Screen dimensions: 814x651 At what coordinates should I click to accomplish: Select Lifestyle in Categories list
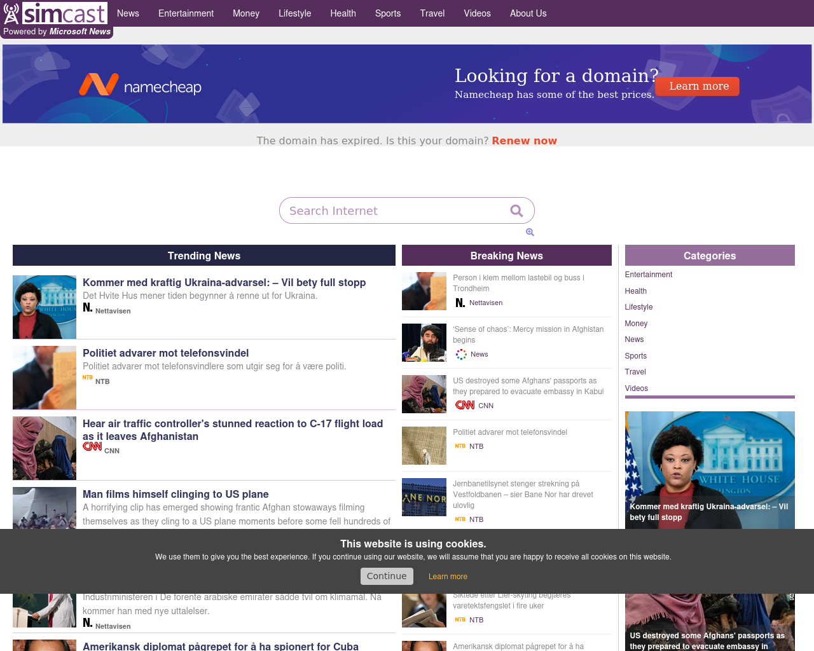point(639,307)
